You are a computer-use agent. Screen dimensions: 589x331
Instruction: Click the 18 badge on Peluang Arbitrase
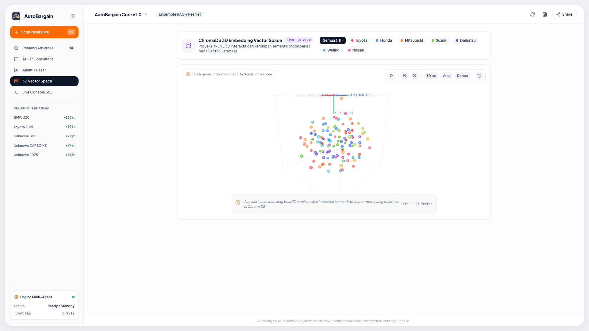(71, 48)
